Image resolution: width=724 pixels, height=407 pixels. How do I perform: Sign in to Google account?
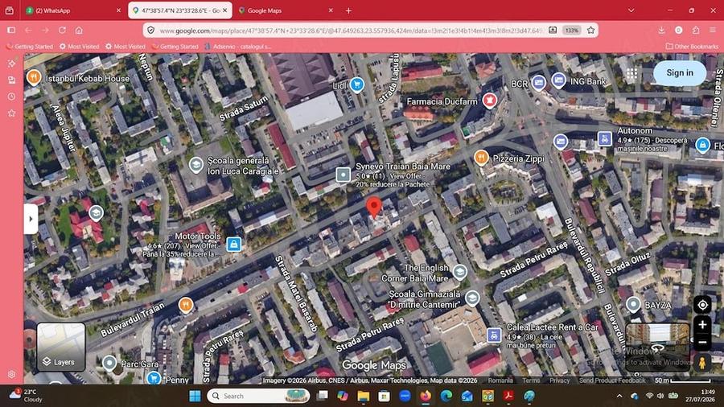(680, 73)
